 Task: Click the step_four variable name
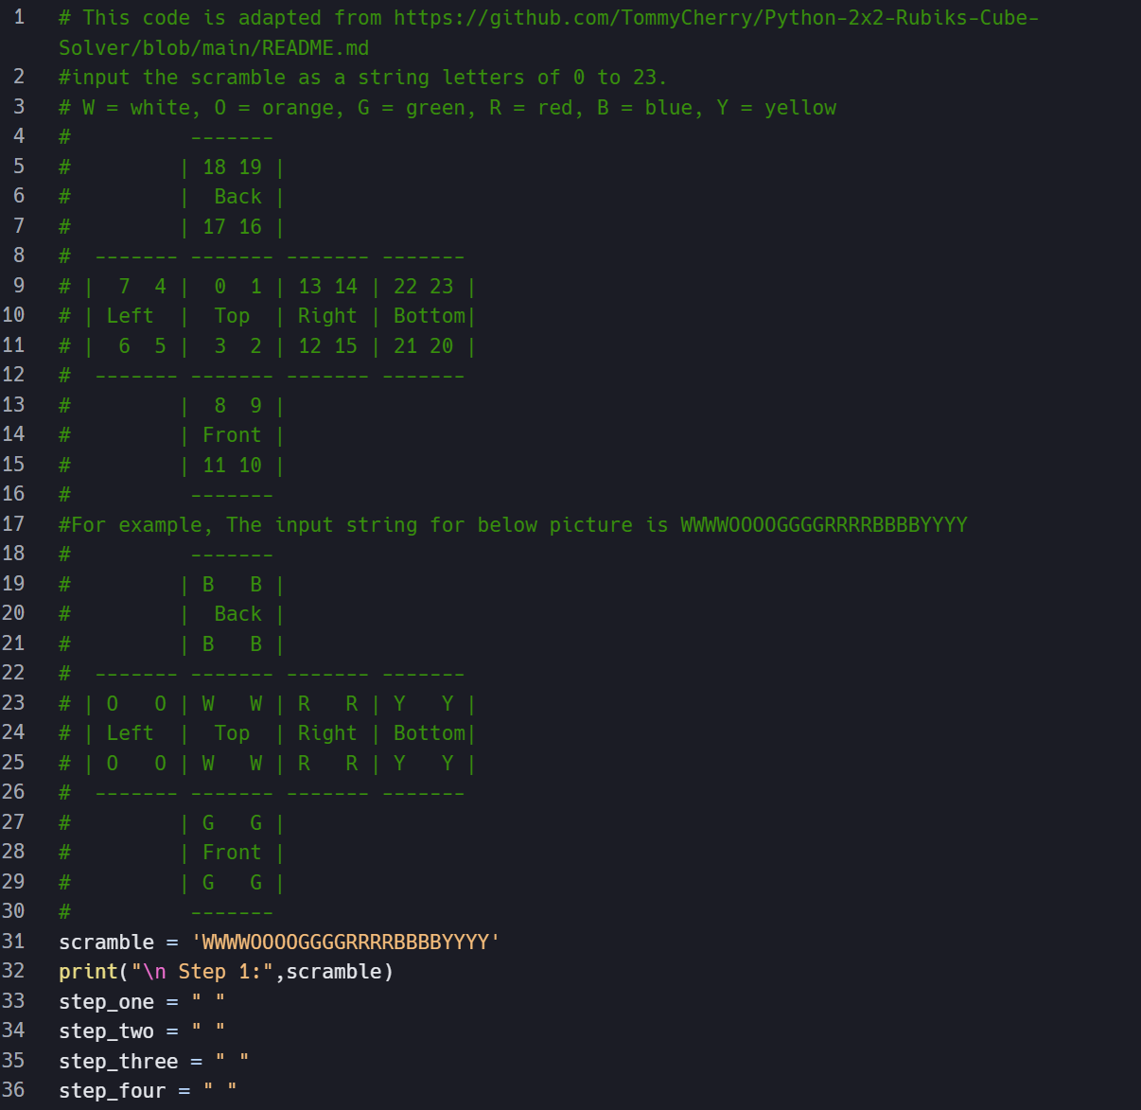click(112, 1091)
